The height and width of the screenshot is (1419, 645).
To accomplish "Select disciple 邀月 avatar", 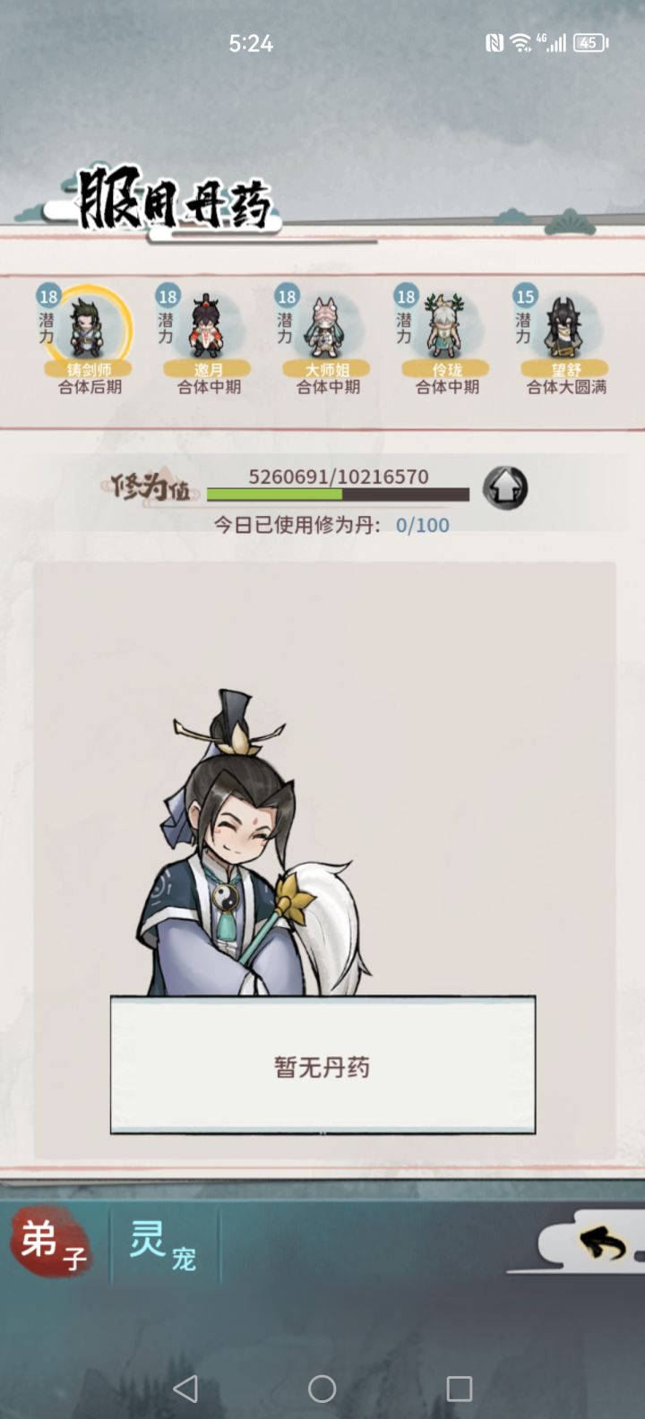I will pyautogui.click(x=207, y=326).
